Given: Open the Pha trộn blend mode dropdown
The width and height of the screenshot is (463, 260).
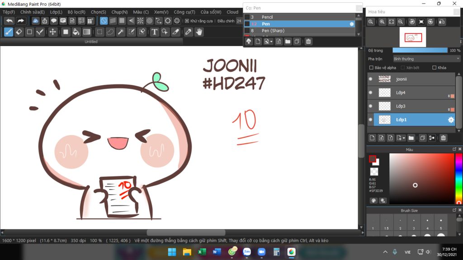Looking at the screenshot, I should (426, 59).
